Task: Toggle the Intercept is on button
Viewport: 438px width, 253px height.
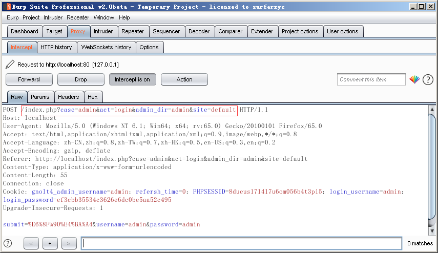Action: 132,79
